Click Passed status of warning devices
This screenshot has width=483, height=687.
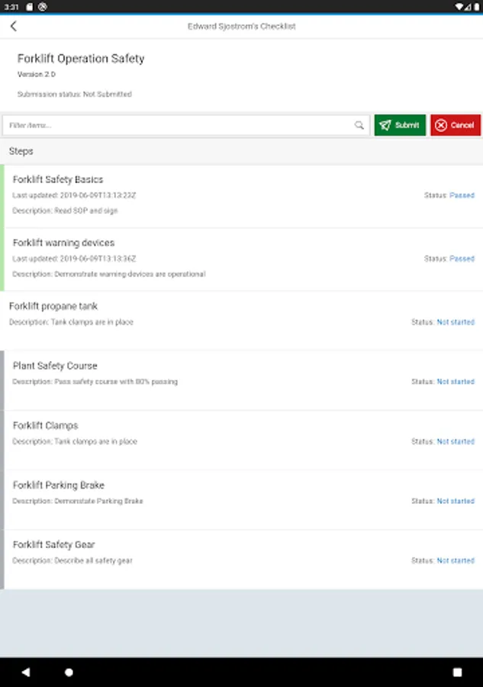462,259
